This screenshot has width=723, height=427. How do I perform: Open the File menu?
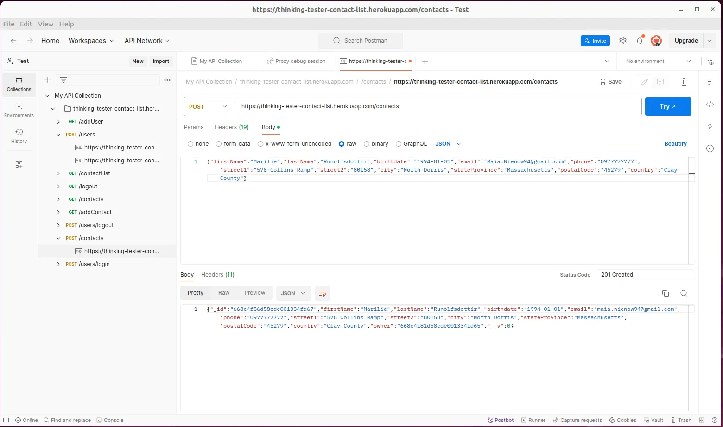click(x=9, y=24)
